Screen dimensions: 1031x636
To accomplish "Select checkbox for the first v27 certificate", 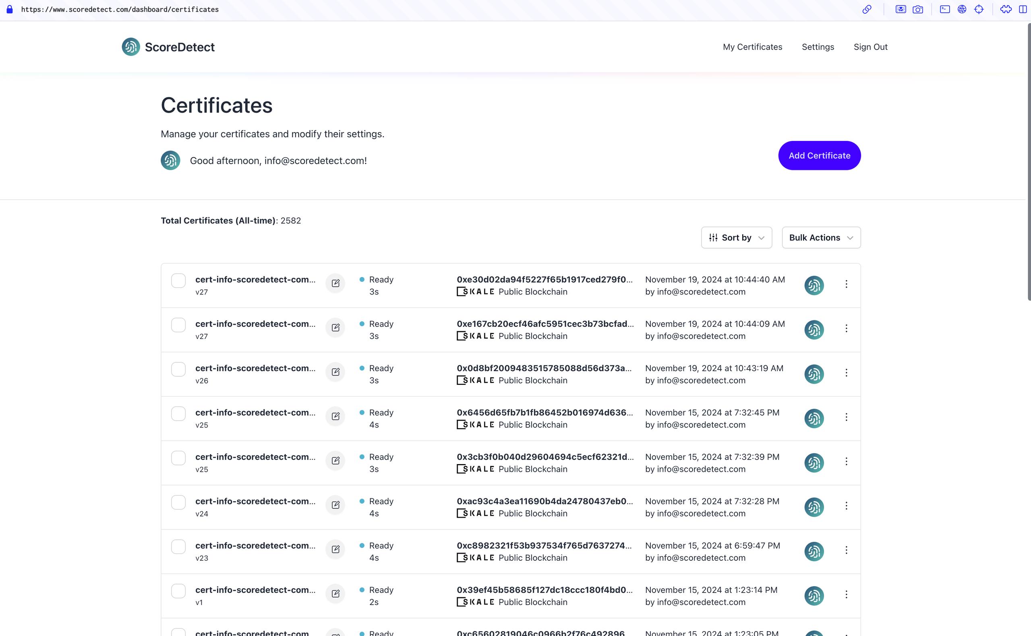I will click(x=178, y=281).
